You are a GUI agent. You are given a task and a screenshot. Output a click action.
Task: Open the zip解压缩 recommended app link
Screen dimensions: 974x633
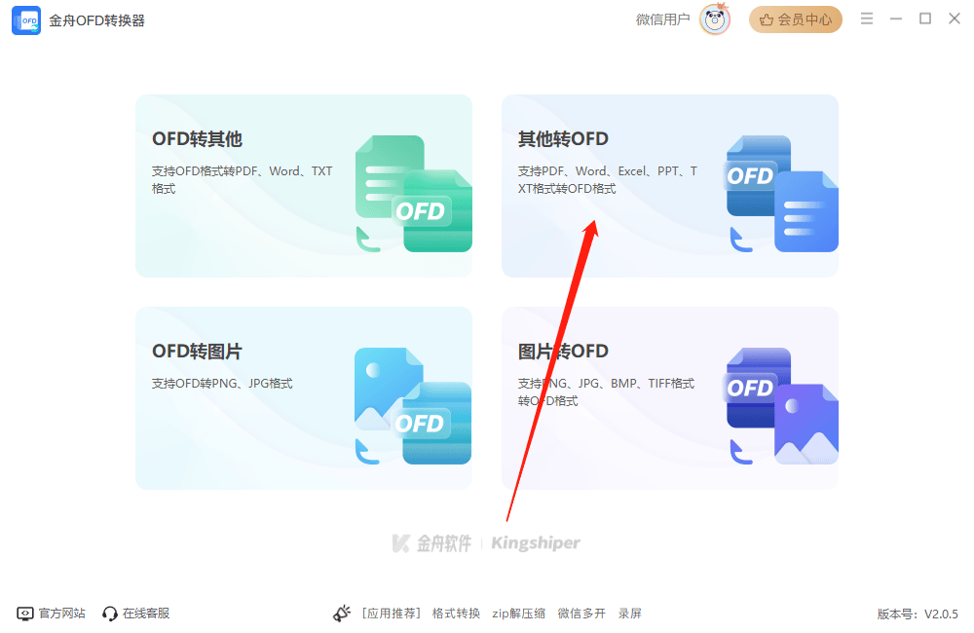click(x=519, y=614)
